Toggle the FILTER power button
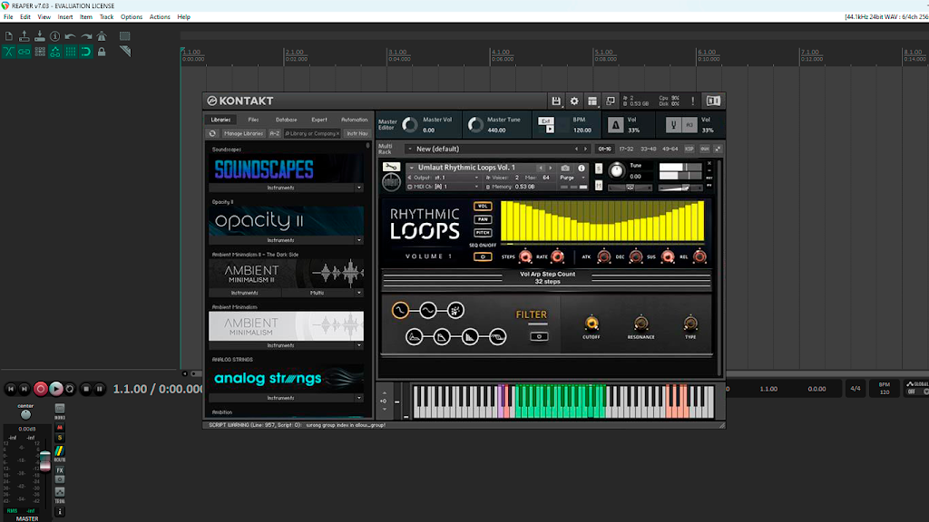Screen dimensions: 929x522 coord(539,336)
